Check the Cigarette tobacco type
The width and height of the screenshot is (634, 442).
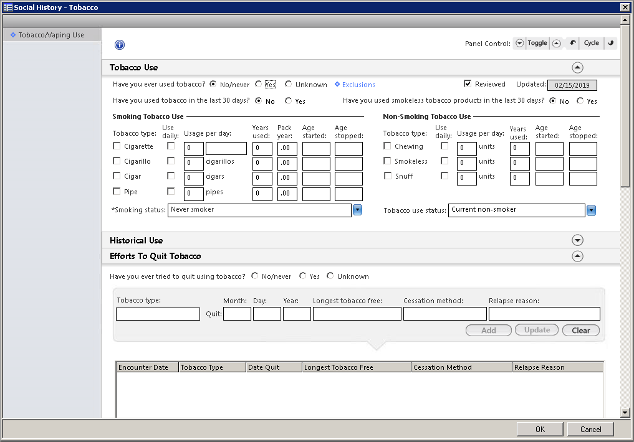point(117,146)
